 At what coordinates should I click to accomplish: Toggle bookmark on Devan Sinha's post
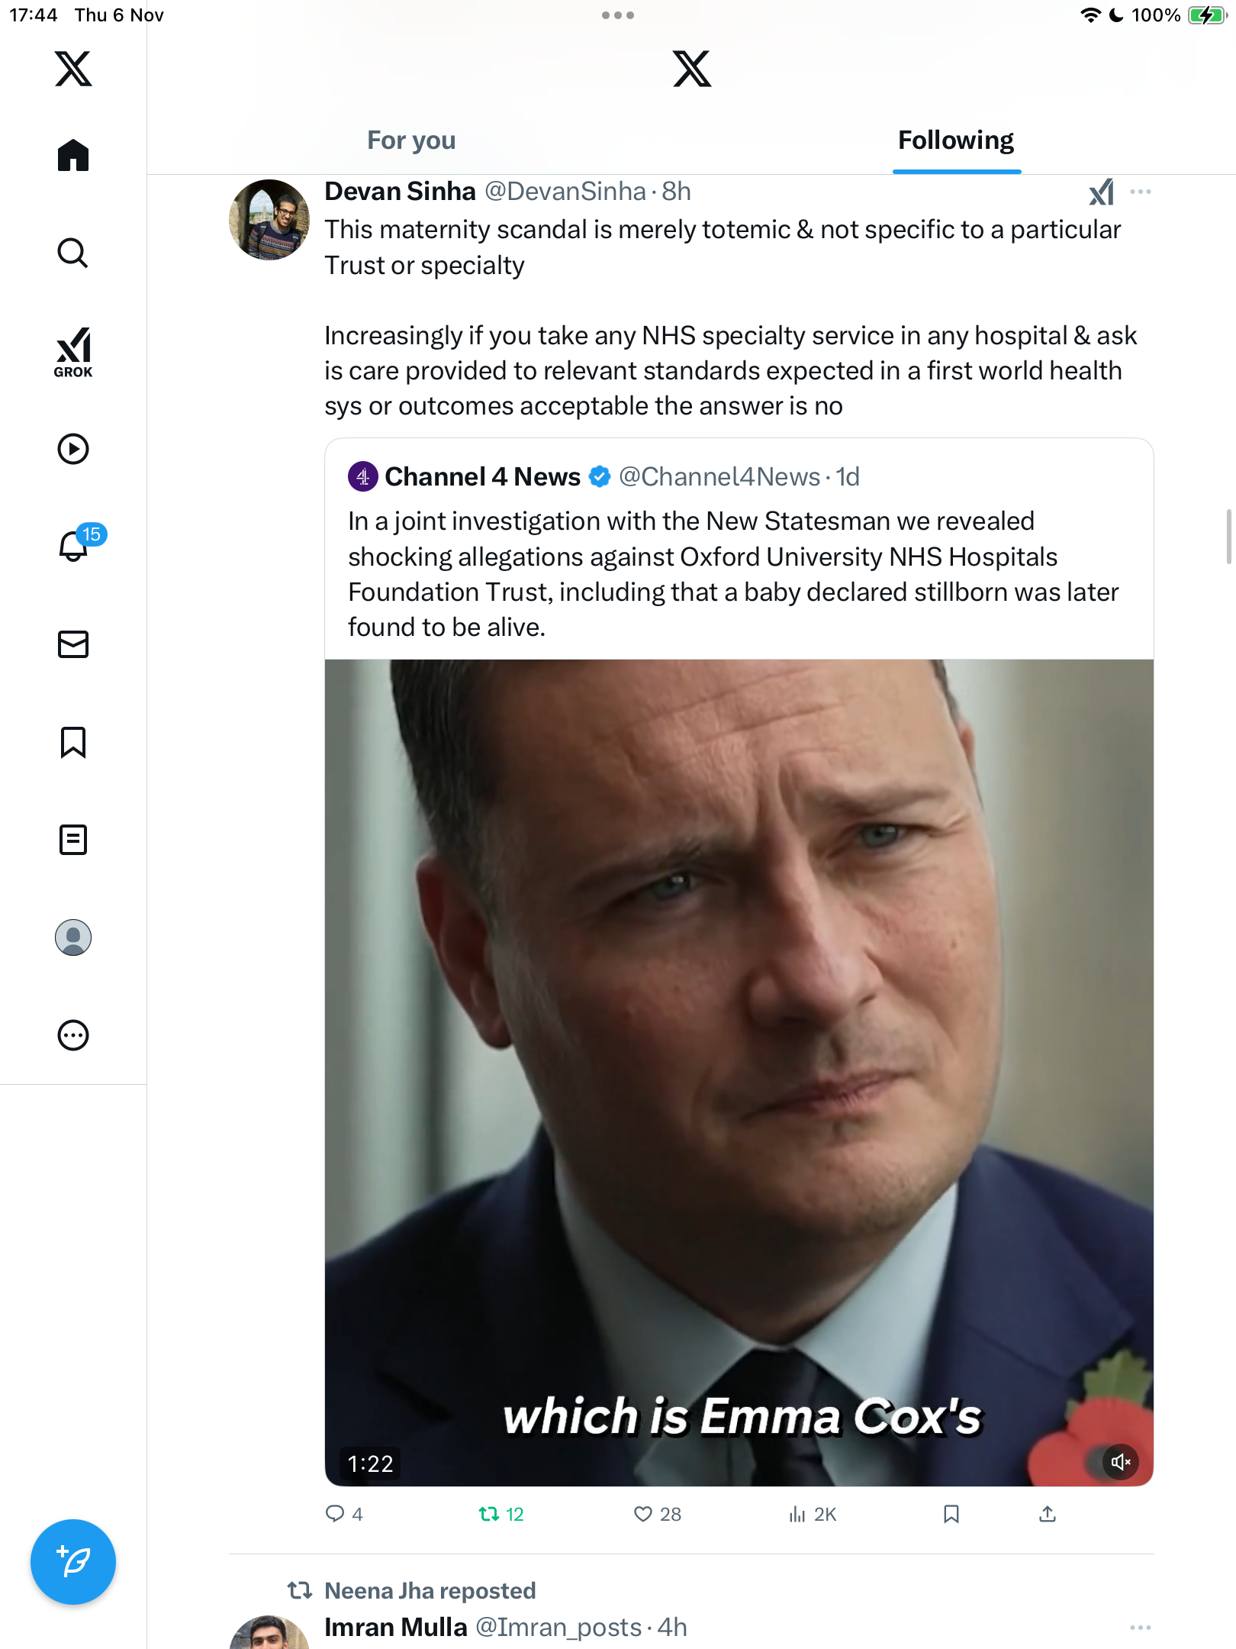click(951, 1514)
